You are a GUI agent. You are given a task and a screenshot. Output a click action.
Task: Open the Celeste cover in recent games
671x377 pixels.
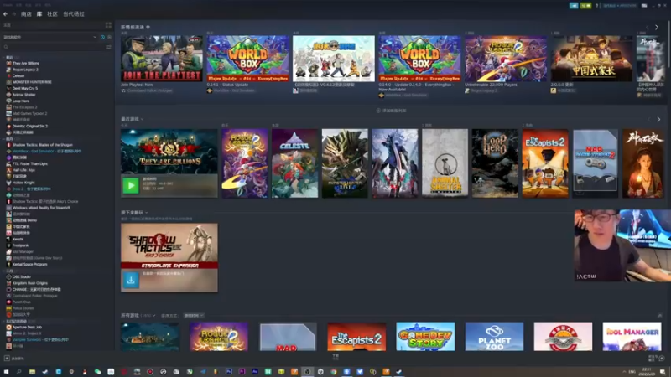click(294, 163)
